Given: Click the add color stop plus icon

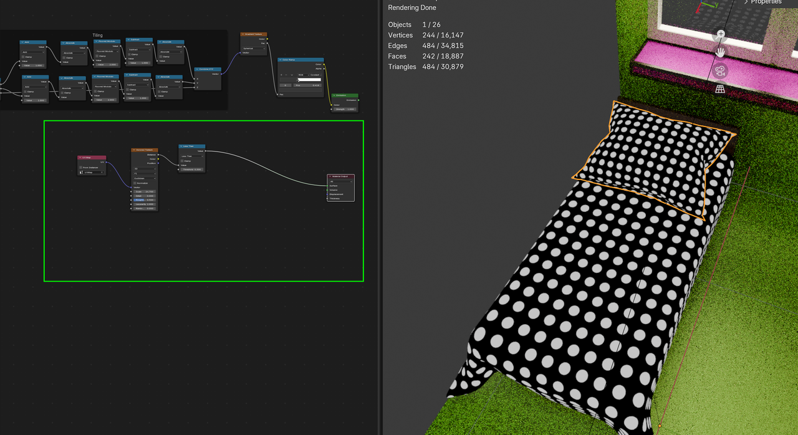Looking at the screenshot, I should pyautogui.click(x=282, y=75).
